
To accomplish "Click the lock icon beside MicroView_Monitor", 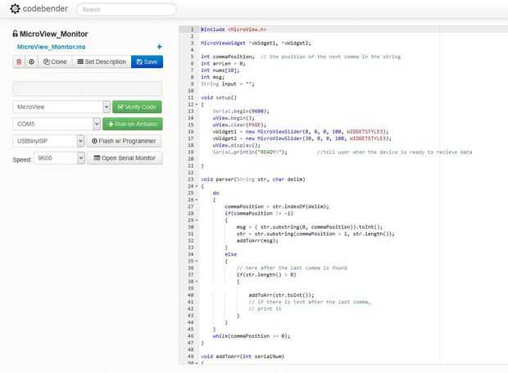I will pos(15,34).
